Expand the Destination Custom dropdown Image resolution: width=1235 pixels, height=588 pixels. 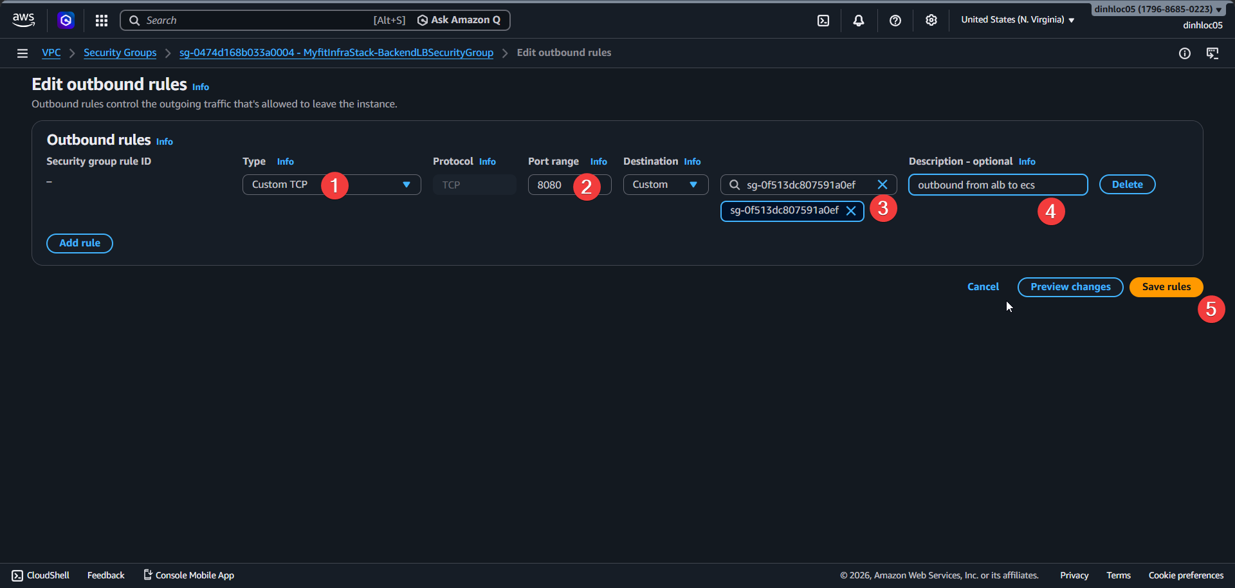tap(665, 185)
